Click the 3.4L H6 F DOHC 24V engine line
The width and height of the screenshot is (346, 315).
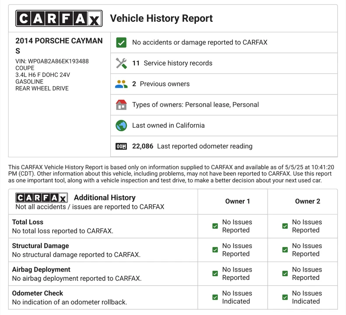pos(42,75)
